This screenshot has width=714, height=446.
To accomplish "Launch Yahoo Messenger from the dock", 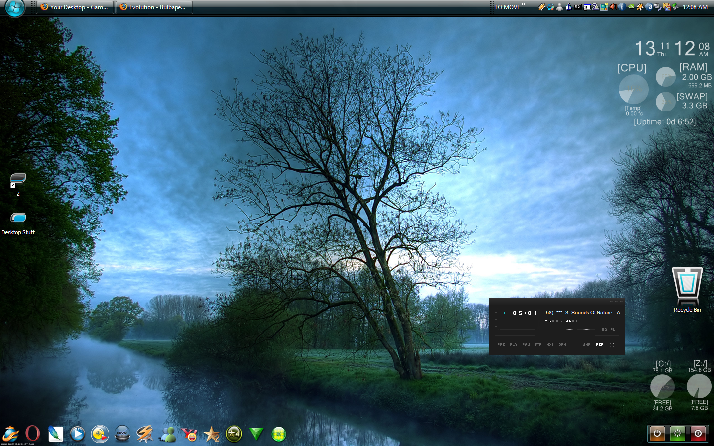I will coord(189,434).
